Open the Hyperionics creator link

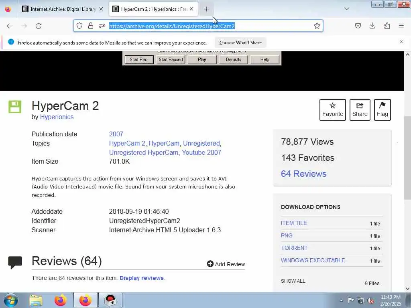(x=57, y=117)
